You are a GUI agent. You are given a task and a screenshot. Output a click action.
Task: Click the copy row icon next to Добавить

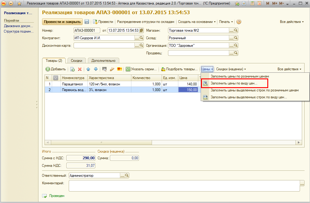point(73,69)
